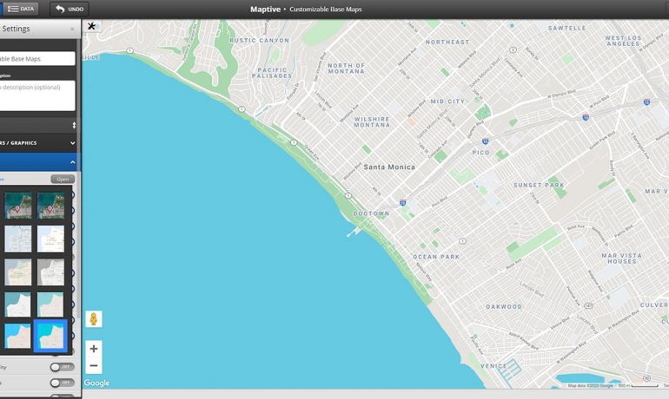
Task: Click the PACIFIC PALISADES label
Action: (272, 73)
